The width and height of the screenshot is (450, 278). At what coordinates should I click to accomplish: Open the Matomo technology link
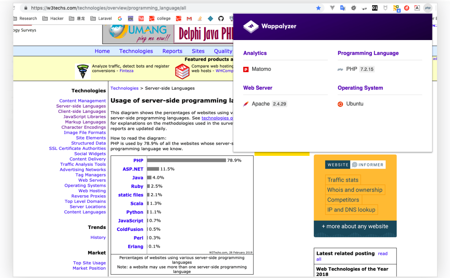pyautogui.click(x=261, y=69)
